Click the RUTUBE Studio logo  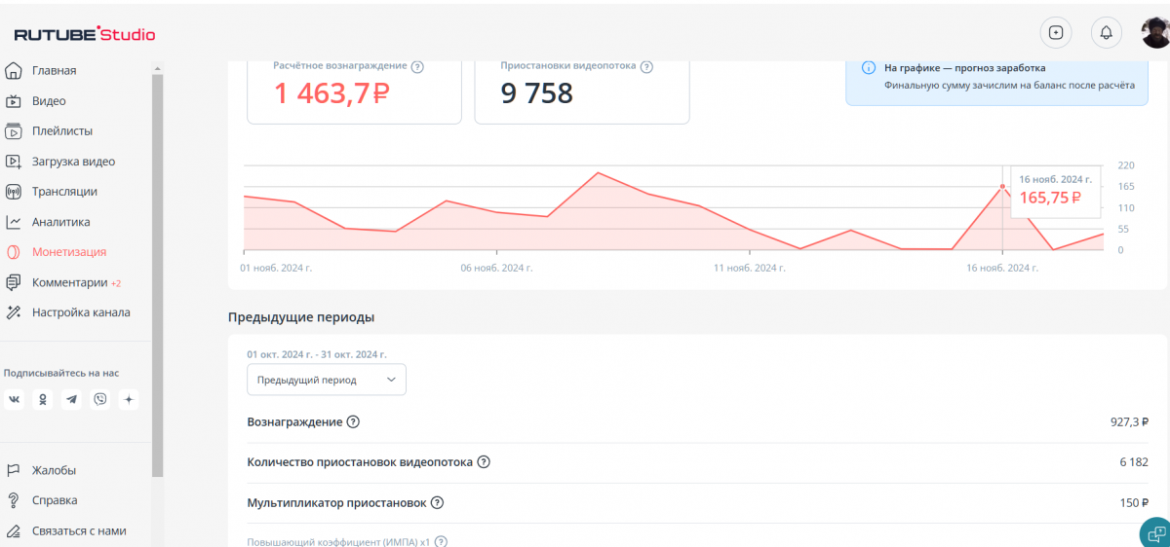coord(85,35)
